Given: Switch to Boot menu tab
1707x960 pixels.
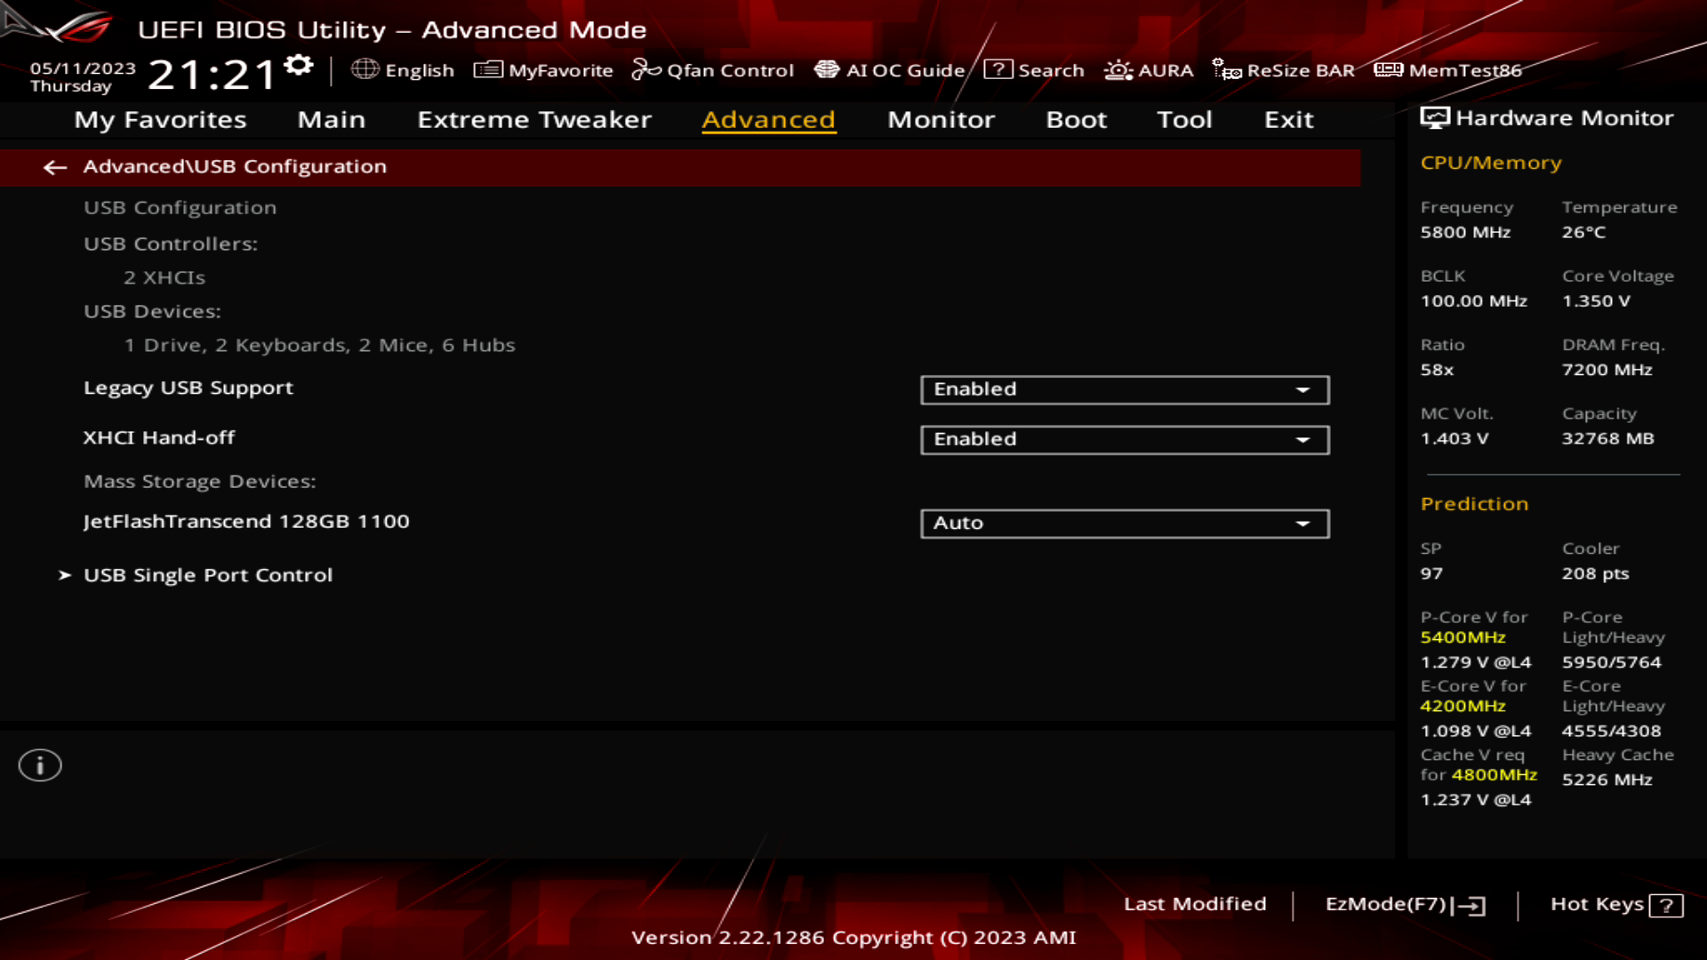Looking at the screenshot, I should [x=1075, y=118].
